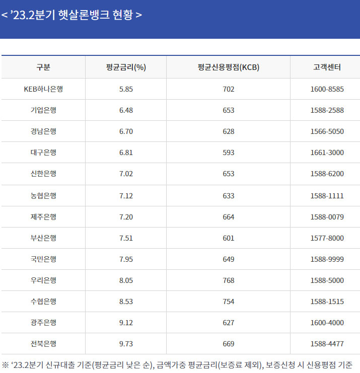Select the 농협은행 row name
The width and height of the screenshot is (360, 373).
click(x=43, y=196)
